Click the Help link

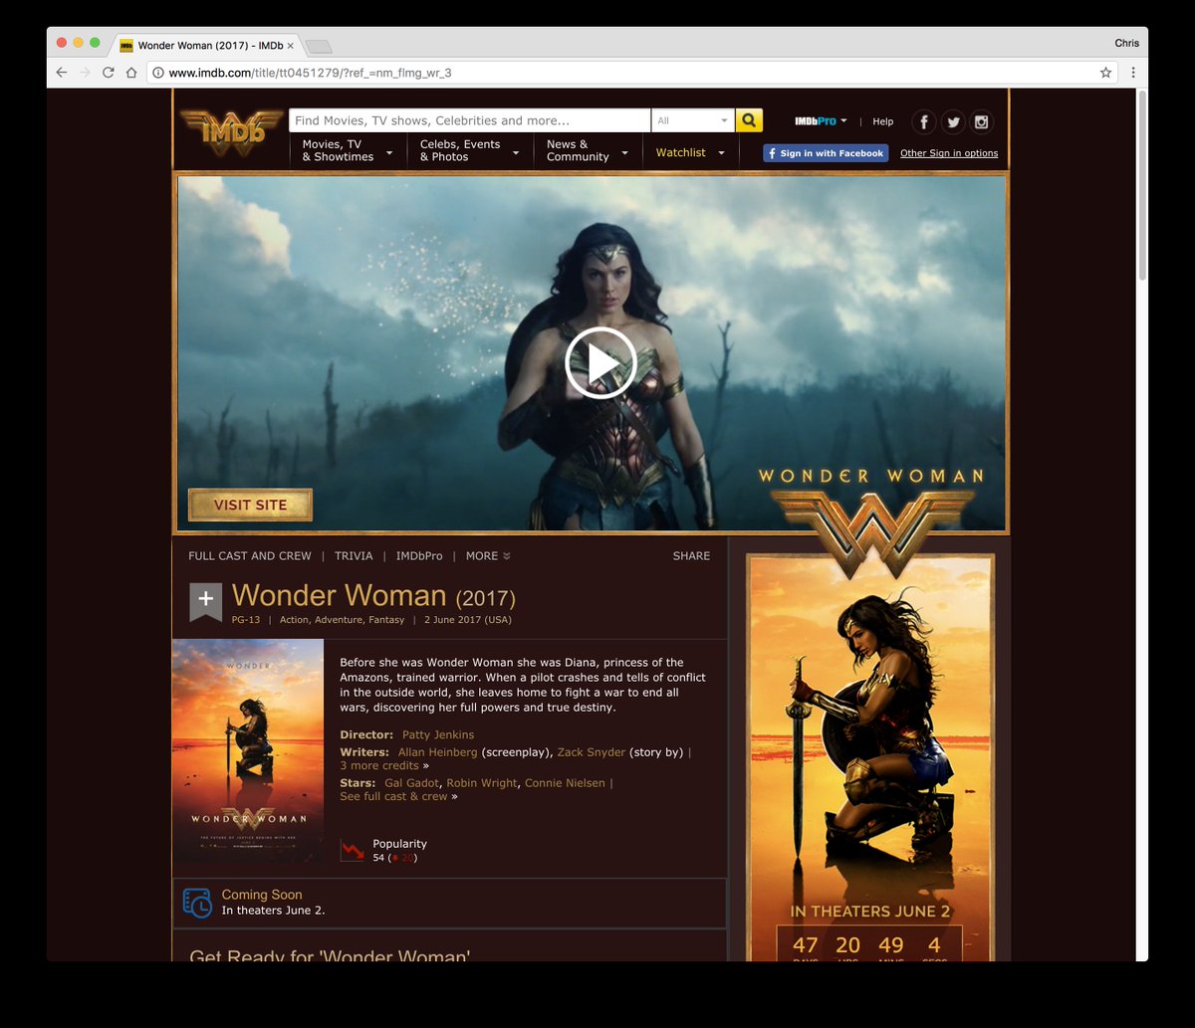(x=883, y=121)
